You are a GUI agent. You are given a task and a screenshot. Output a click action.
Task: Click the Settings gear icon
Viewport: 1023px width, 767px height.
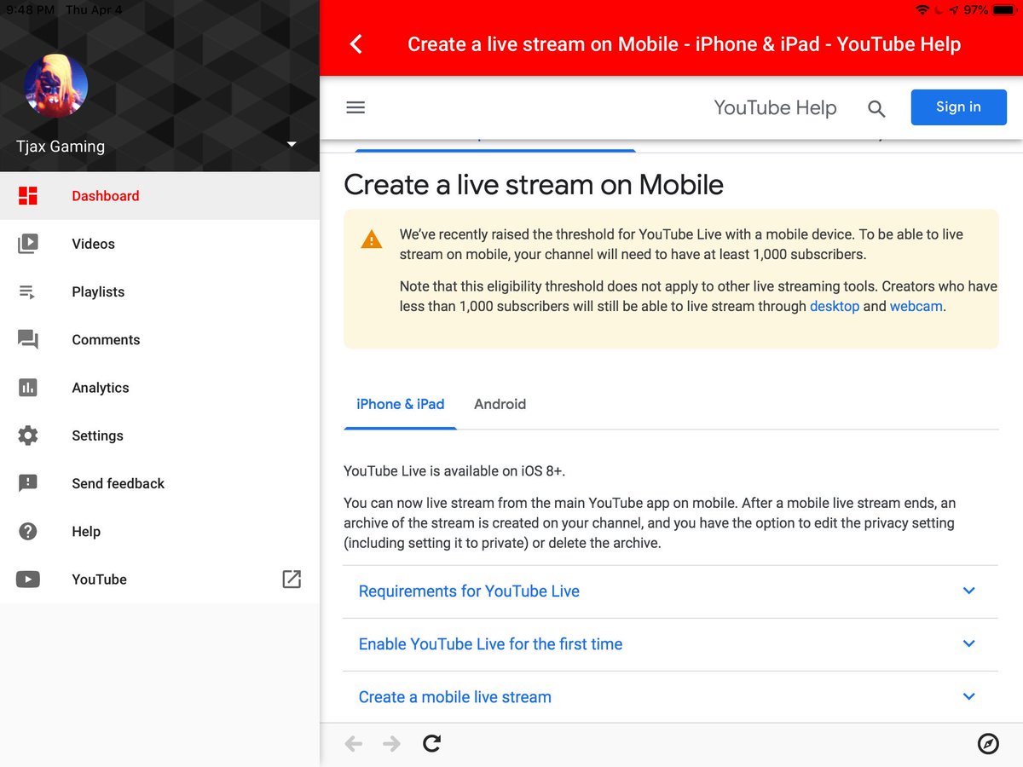(x=28, y=435)
